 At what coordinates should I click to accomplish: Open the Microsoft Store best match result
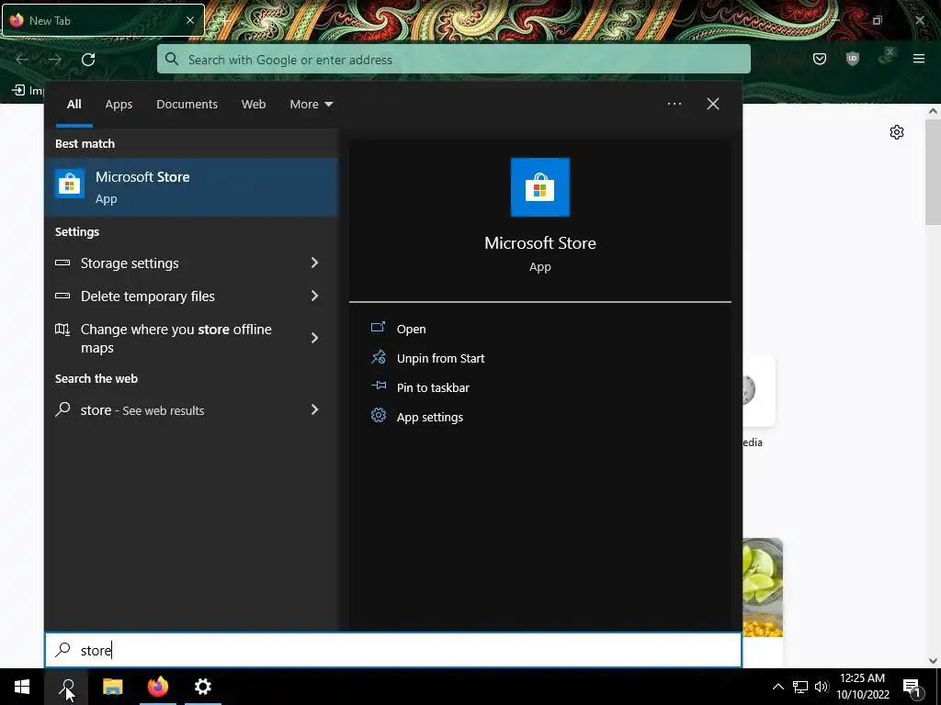click(x=191, y=187)
